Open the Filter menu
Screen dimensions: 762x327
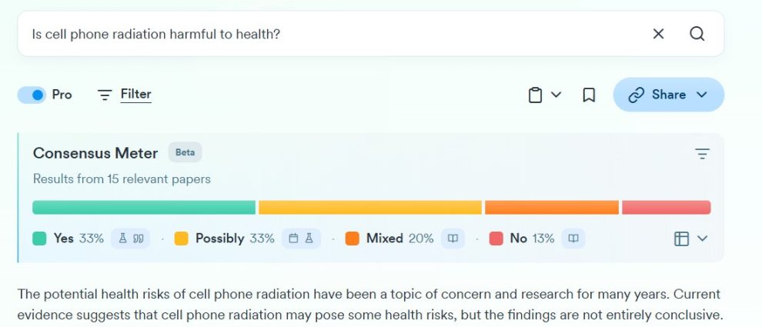tap(125, 95)
